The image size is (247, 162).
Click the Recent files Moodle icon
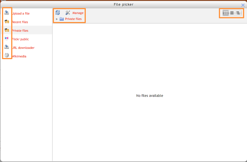tap(7, 21)
